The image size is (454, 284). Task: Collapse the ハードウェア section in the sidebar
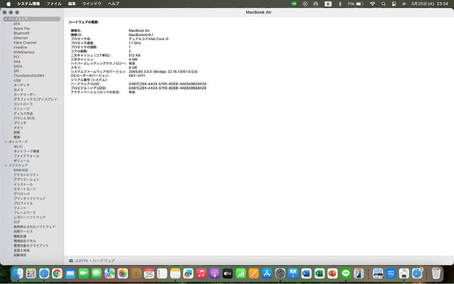coord(6,18)
